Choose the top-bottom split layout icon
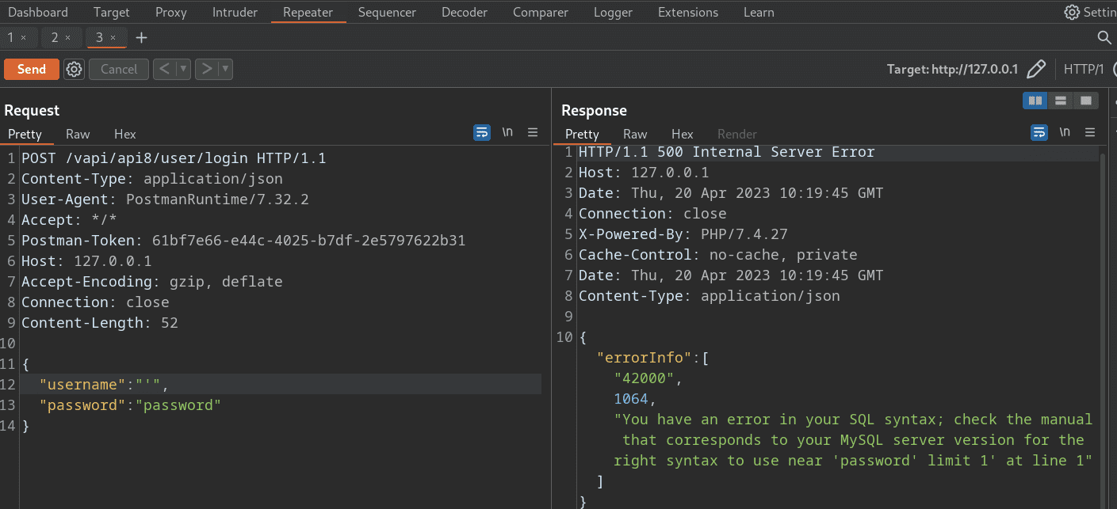 (1060, 101)
